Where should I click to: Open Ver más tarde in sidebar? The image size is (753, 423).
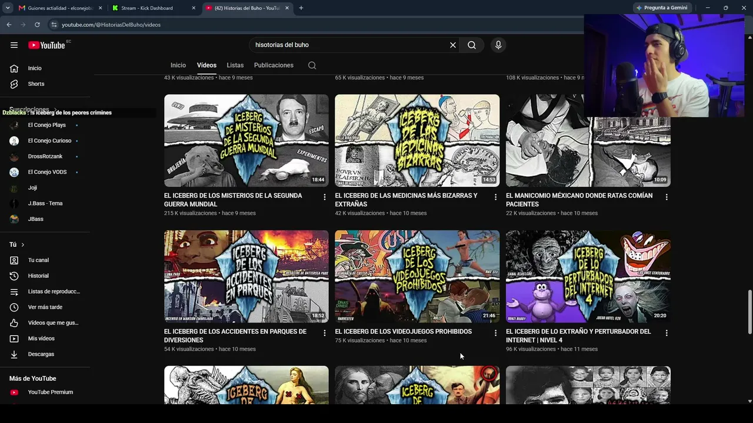[x=45, y=307]
